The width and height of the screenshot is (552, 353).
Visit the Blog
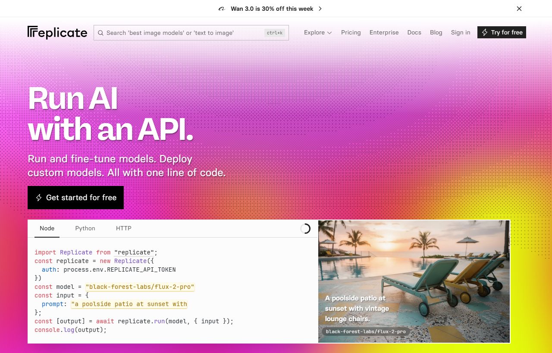[436, 32]
